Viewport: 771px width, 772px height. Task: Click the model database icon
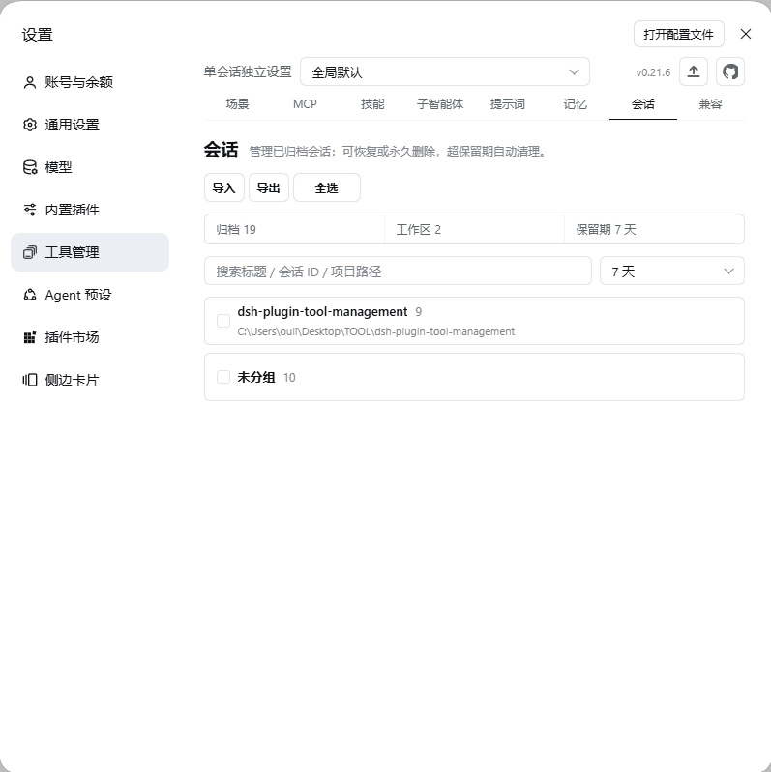(x=30, y=167)
